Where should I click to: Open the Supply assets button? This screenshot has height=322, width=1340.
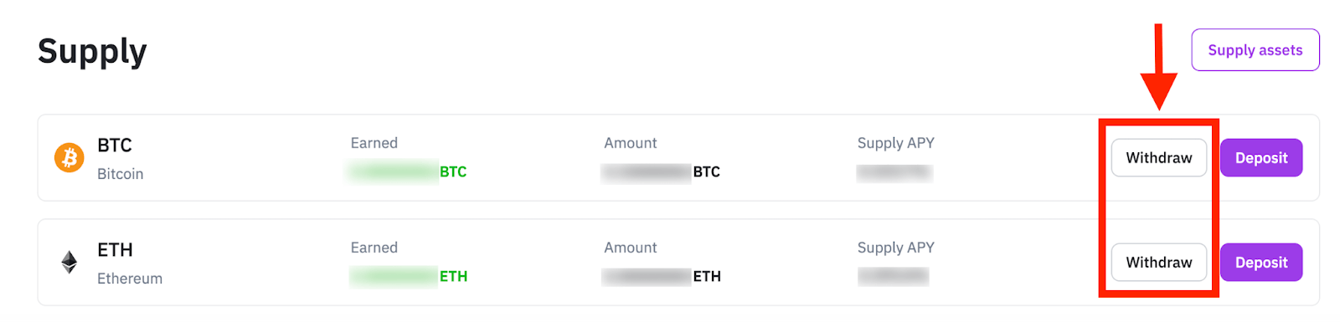click(1255, 50)
